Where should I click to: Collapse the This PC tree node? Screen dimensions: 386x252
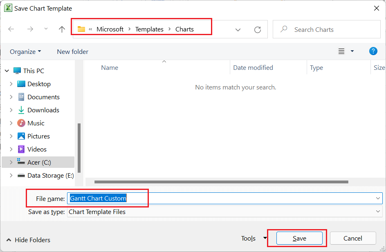coord(7,71)
